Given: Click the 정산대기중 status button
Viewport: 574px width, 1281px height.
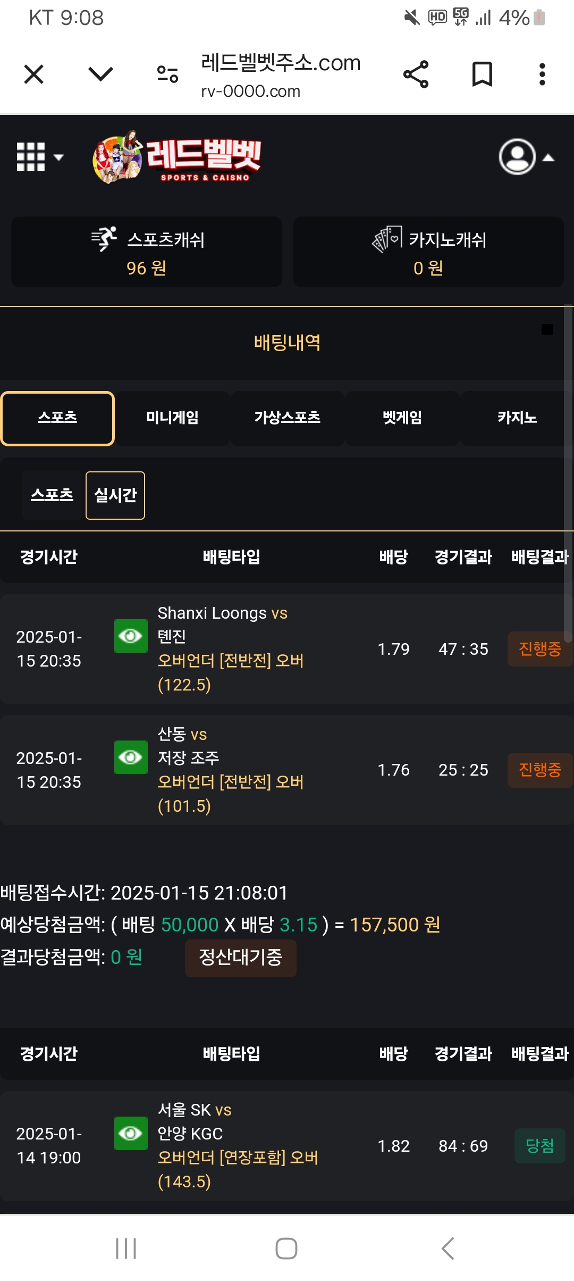Looking at the screenshot, I should coord(240,958).
